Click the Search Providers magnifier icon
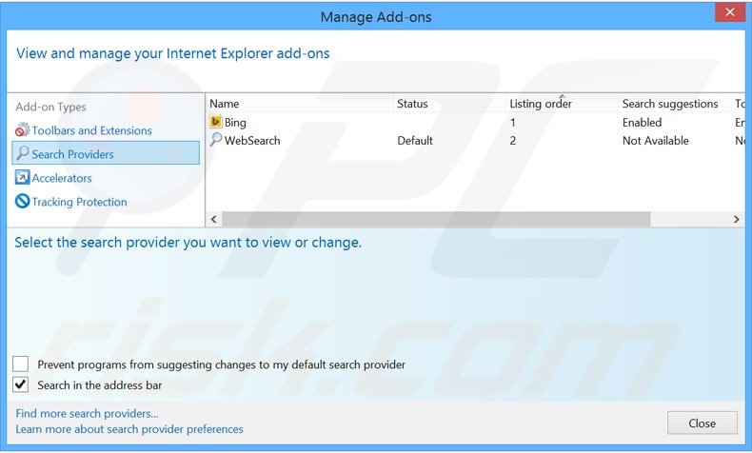752x453 pixels. click(23, 153)
